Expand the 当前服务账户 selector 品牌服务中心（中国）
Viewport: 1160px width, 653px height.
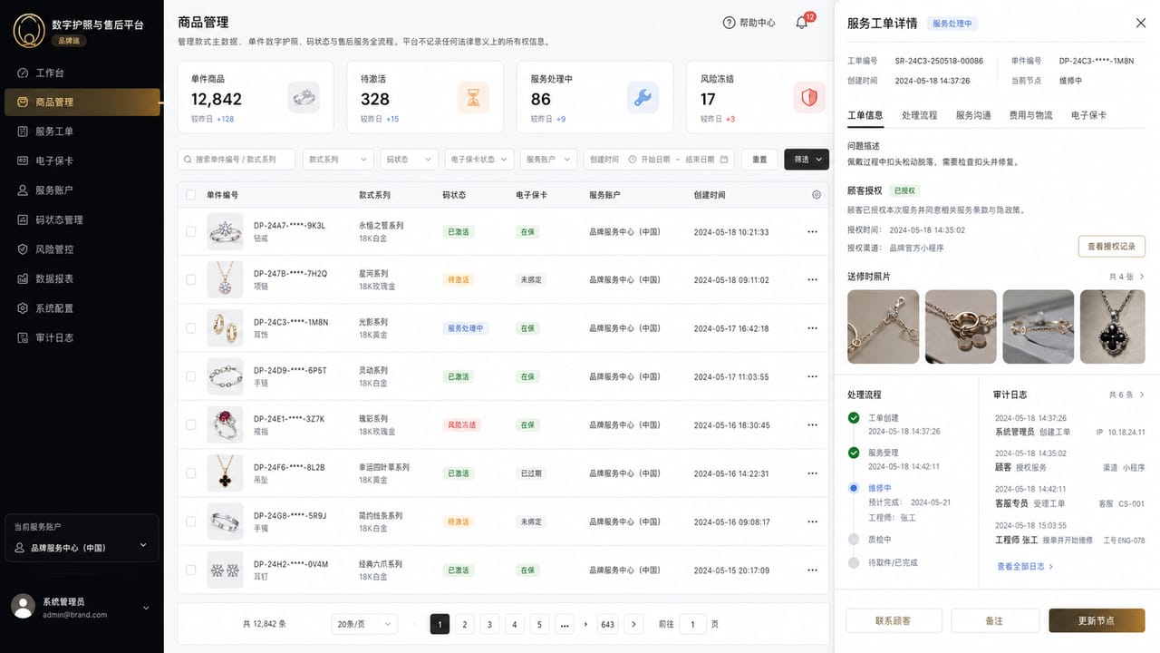(82, 547)
